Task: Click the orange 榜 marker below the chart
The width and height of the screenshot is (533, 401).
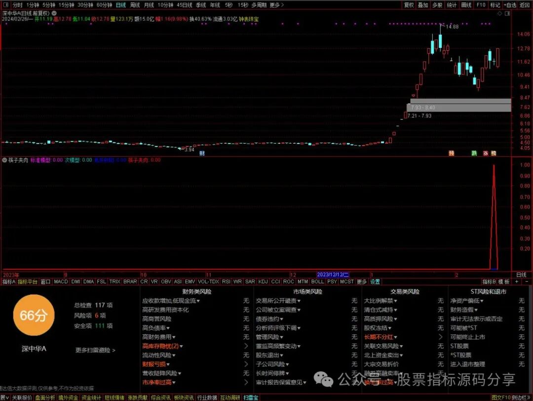Action: pyautogui.click(x=494, y=153)
